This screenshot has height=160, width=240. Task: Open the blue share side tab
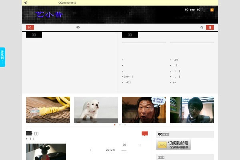point(2,57)
